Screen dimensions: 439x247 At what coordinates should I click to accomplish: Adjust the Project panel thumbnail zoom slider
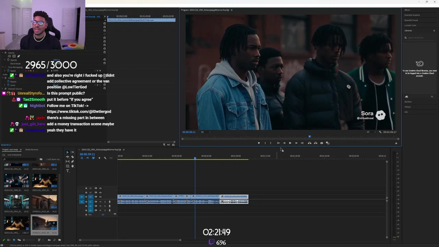pyautogui.click(x=24, y=240)
